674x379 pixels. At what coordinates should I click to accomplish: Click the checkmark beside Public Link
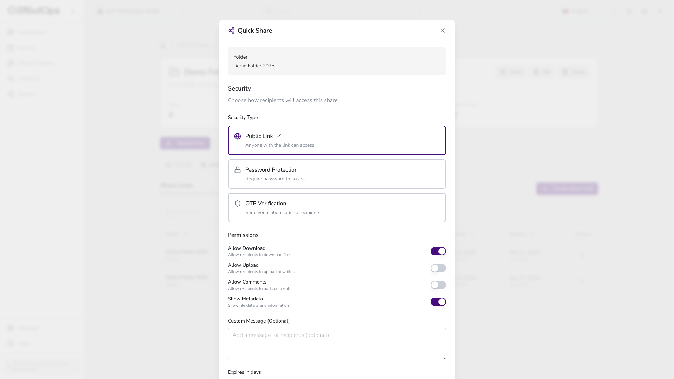(279, 136)
